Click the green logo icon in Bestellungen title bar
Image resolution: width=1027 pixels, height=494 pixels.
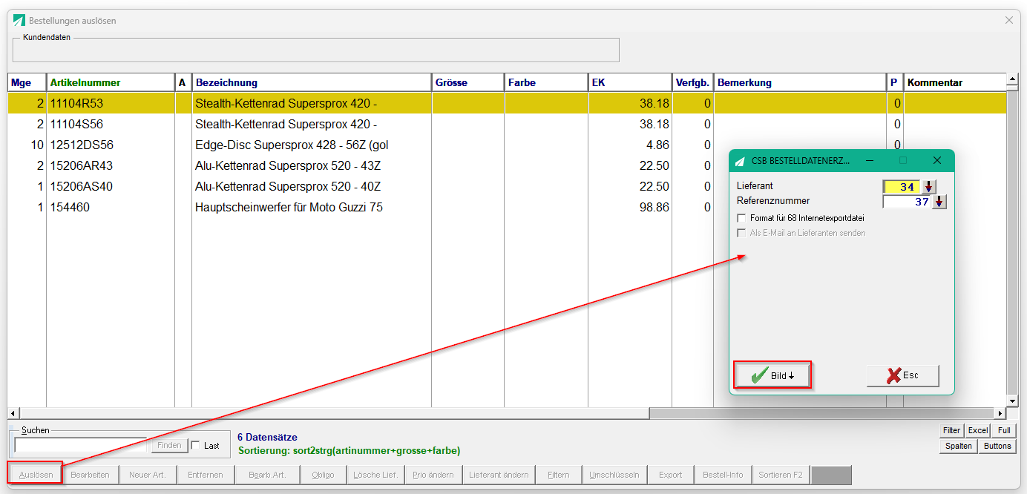tap(19, 21)
